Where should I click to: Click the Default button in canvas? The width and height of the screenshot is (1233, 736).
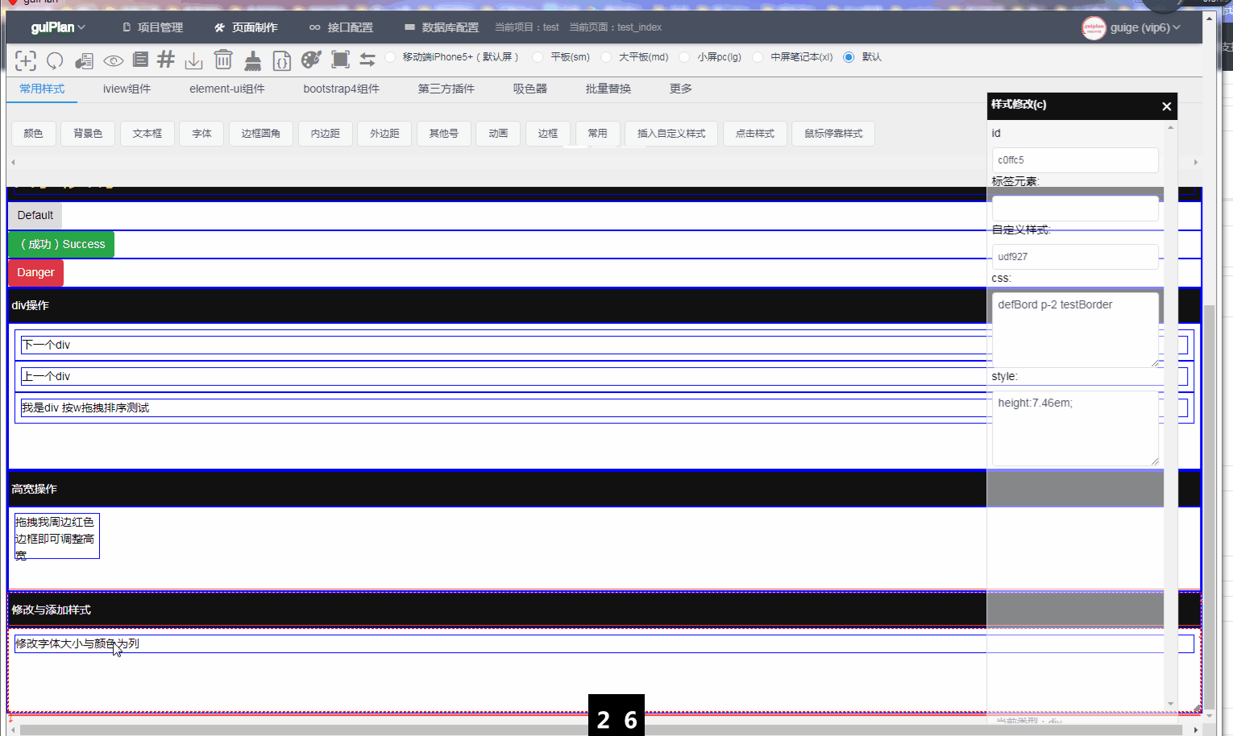coord(35,216)
